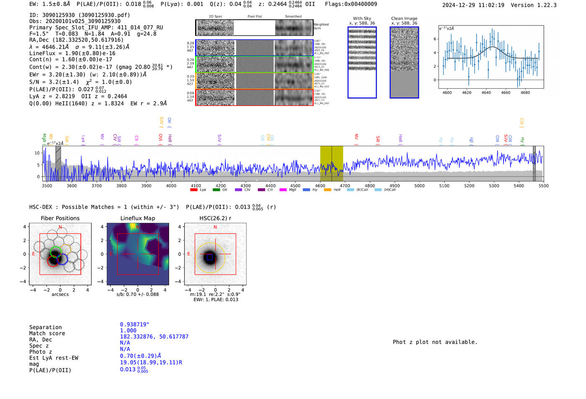This screenshot has height=399, width=586.
Task: Click the orange HeII legend swatch
Action: [327, 190]
